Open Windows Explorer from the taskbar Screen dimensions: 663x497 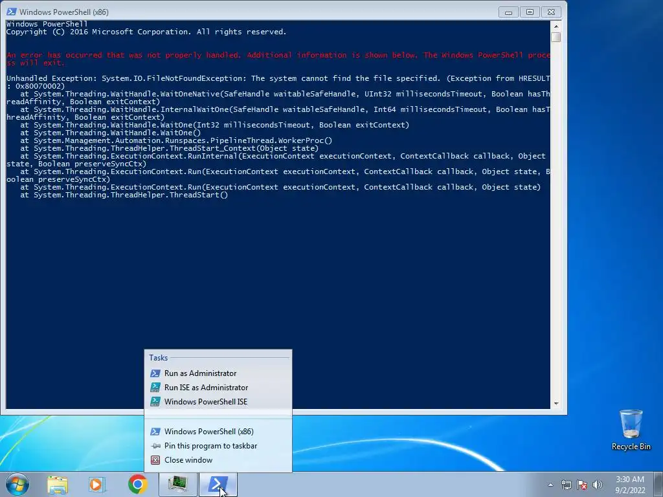coord(57,484)
